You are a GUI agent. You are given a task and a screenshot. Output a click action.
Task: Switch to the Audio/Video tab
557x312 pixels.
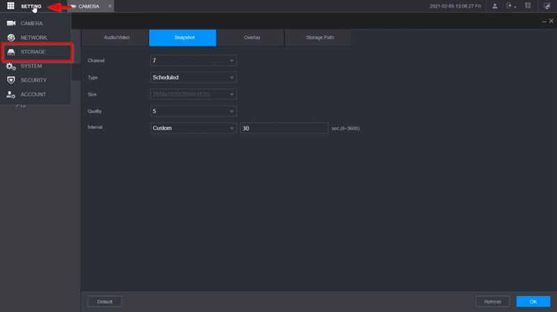[x=116, y=38]
